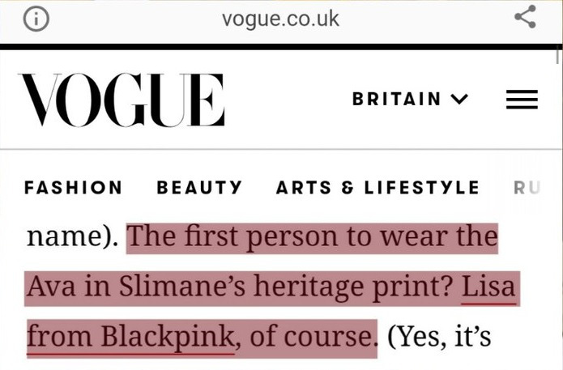Follow the underlined 'Lisa' link
Screen dimensions: 563x370
(488, 287)
